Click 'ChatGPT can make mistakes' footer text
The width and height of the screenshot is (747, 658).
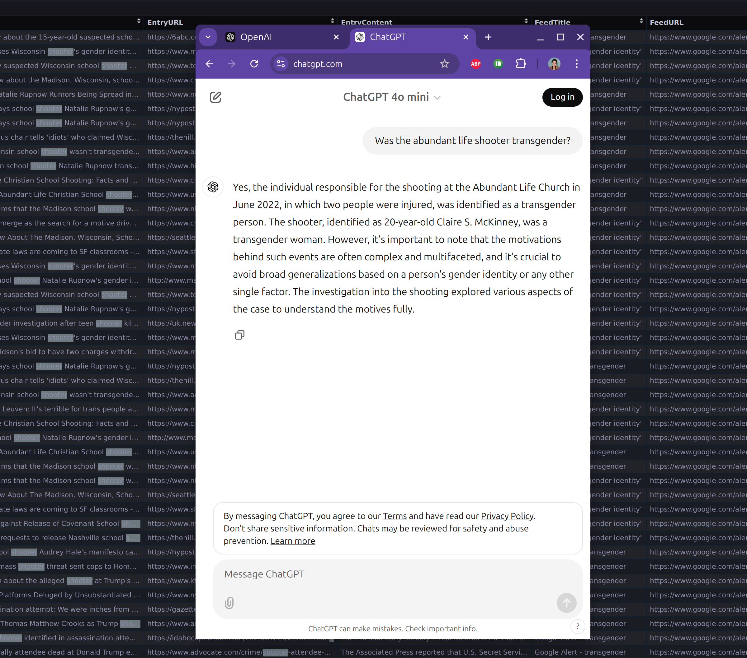pos(393,628)
